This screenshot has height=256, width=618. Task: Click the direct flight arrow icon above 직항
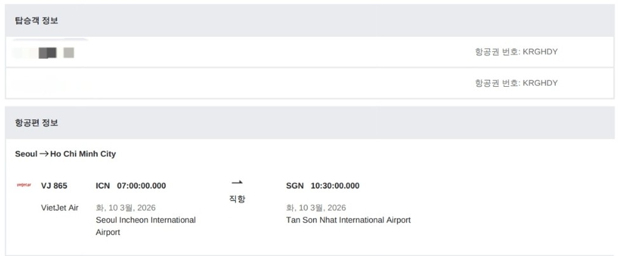point(237,182)
